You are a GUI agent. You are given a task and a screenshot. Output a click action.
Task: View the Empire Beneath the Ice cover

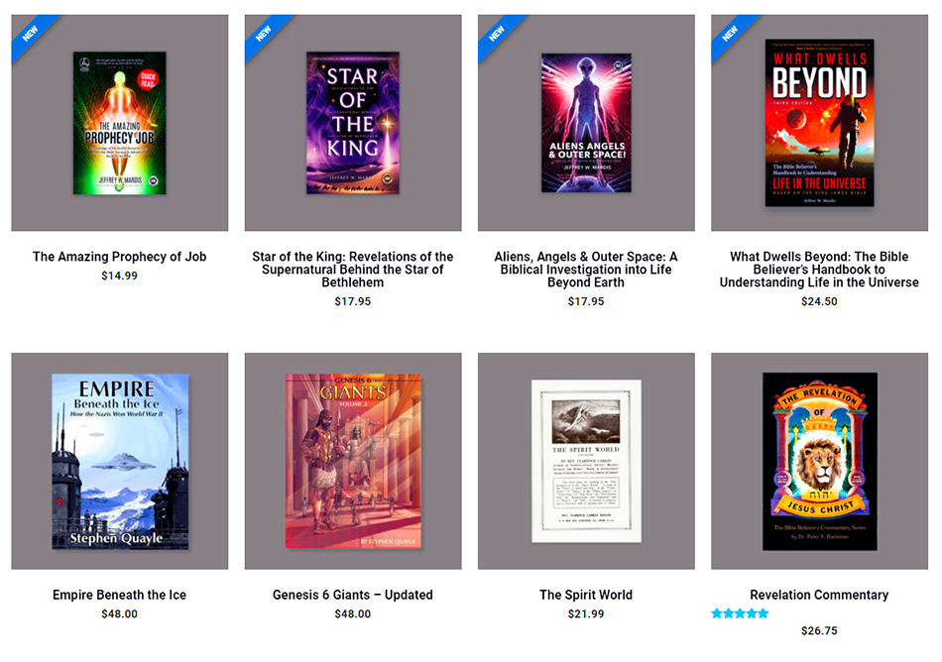pyautogui.click(x=120, y=461)
